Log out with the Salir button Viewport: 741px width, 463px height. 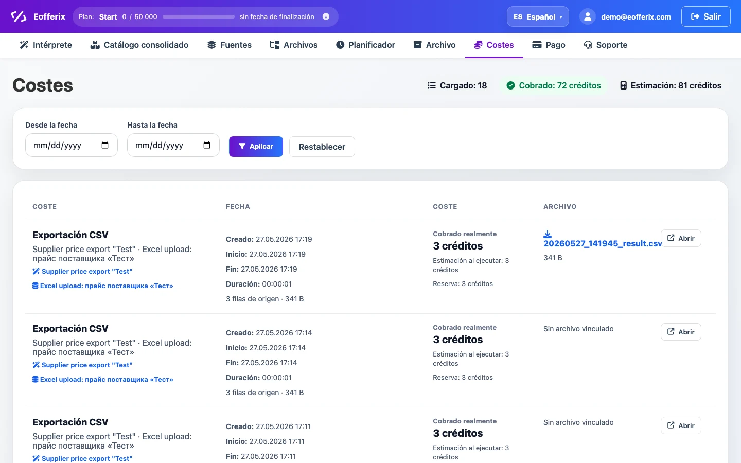click(x=706, y=16)
